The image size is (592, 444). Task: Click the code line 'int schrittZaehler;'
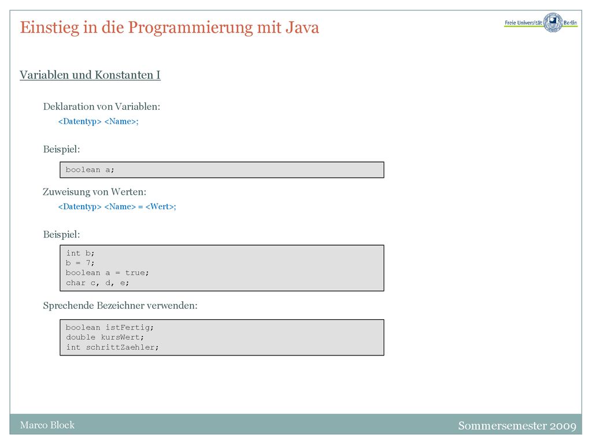[113, 347]
